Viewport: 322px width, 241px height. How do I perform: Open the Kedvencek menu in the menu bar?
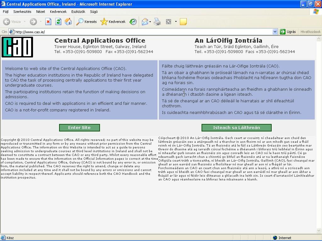pos(58,12)
